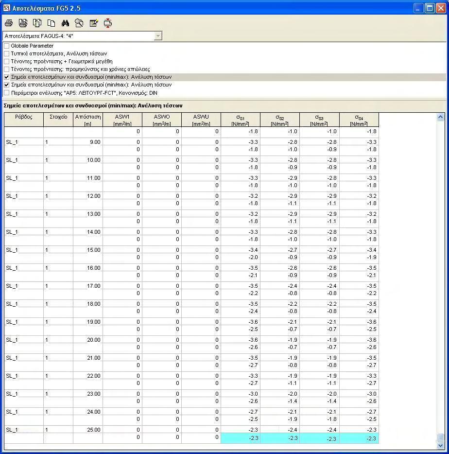
Task: Click σS1 value '-3.0' in 23.00 row
Action: click(x=240, y=394)
